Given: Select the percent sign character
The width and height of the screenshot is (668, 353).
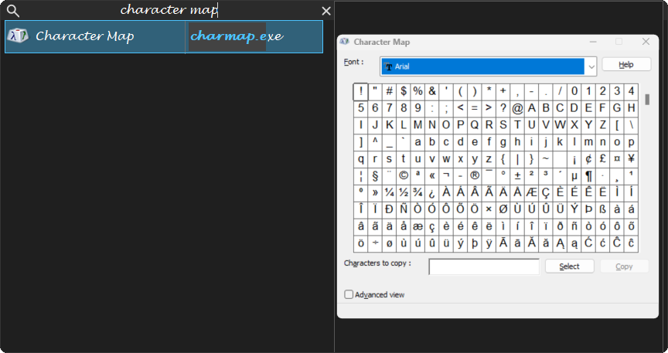Looking at the screenshot, I should 418,92.
